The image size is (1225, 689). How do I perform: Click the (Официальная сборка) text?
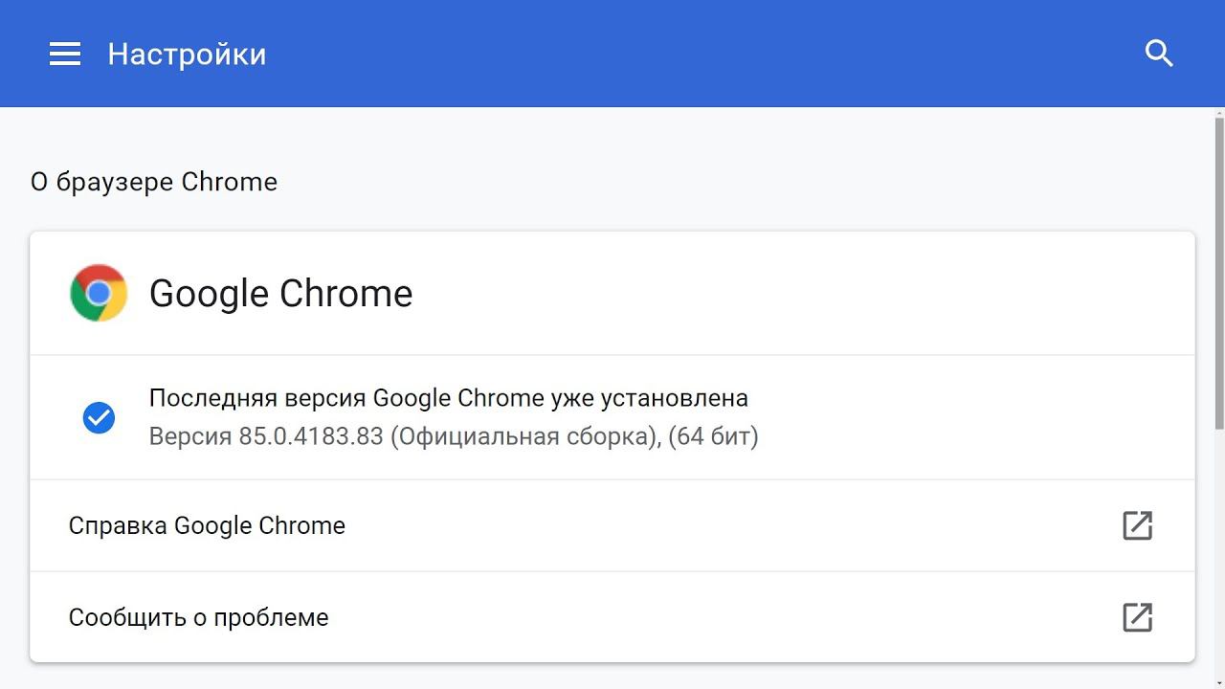point(525,437)
